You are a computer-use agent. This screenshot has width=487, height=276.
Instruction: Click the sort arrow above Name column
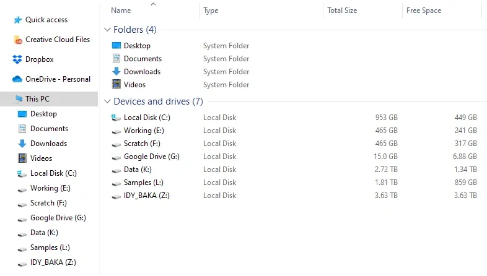(x=153, y=4)
